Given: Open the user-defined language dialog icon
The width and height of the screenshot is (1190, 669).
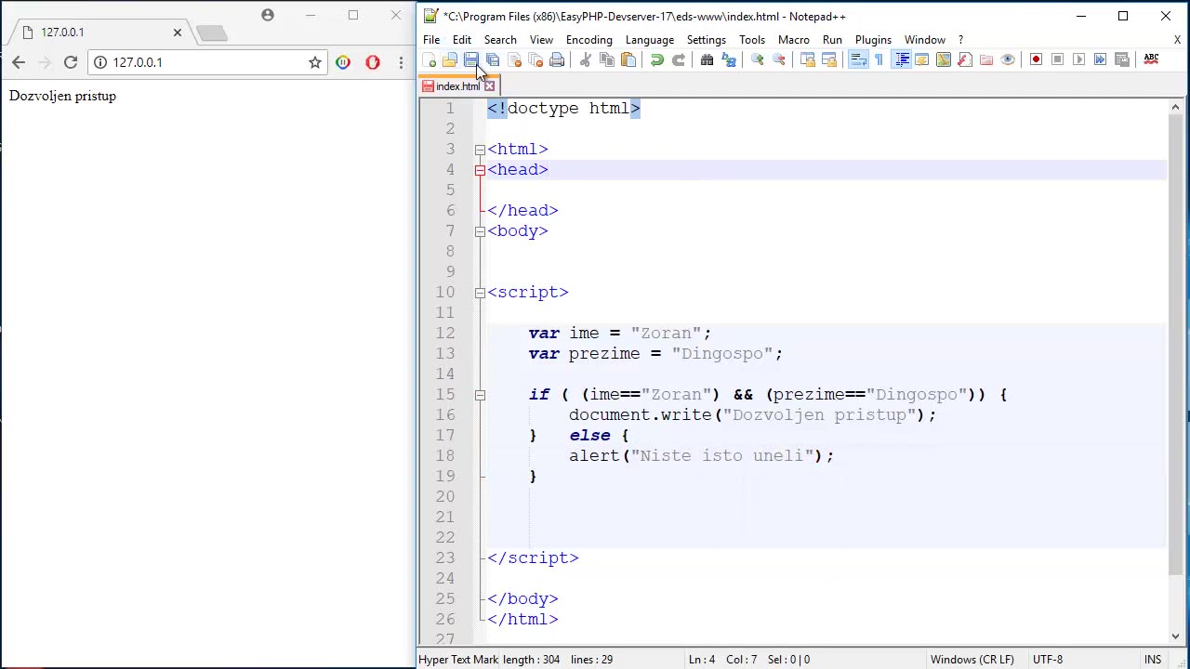Looking at the screenshot, I should (923, 59).
